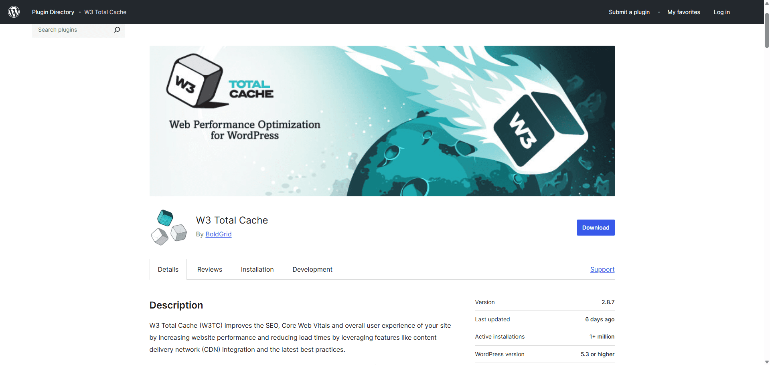Click the scrollbar up arrow
Image resolution: width=770 pixels, height=365 pixels.
click(766, 3)
